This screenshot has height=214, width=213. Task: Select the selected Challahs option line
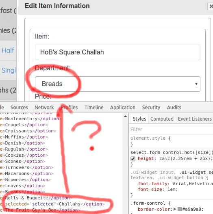(x=52, y=204)
